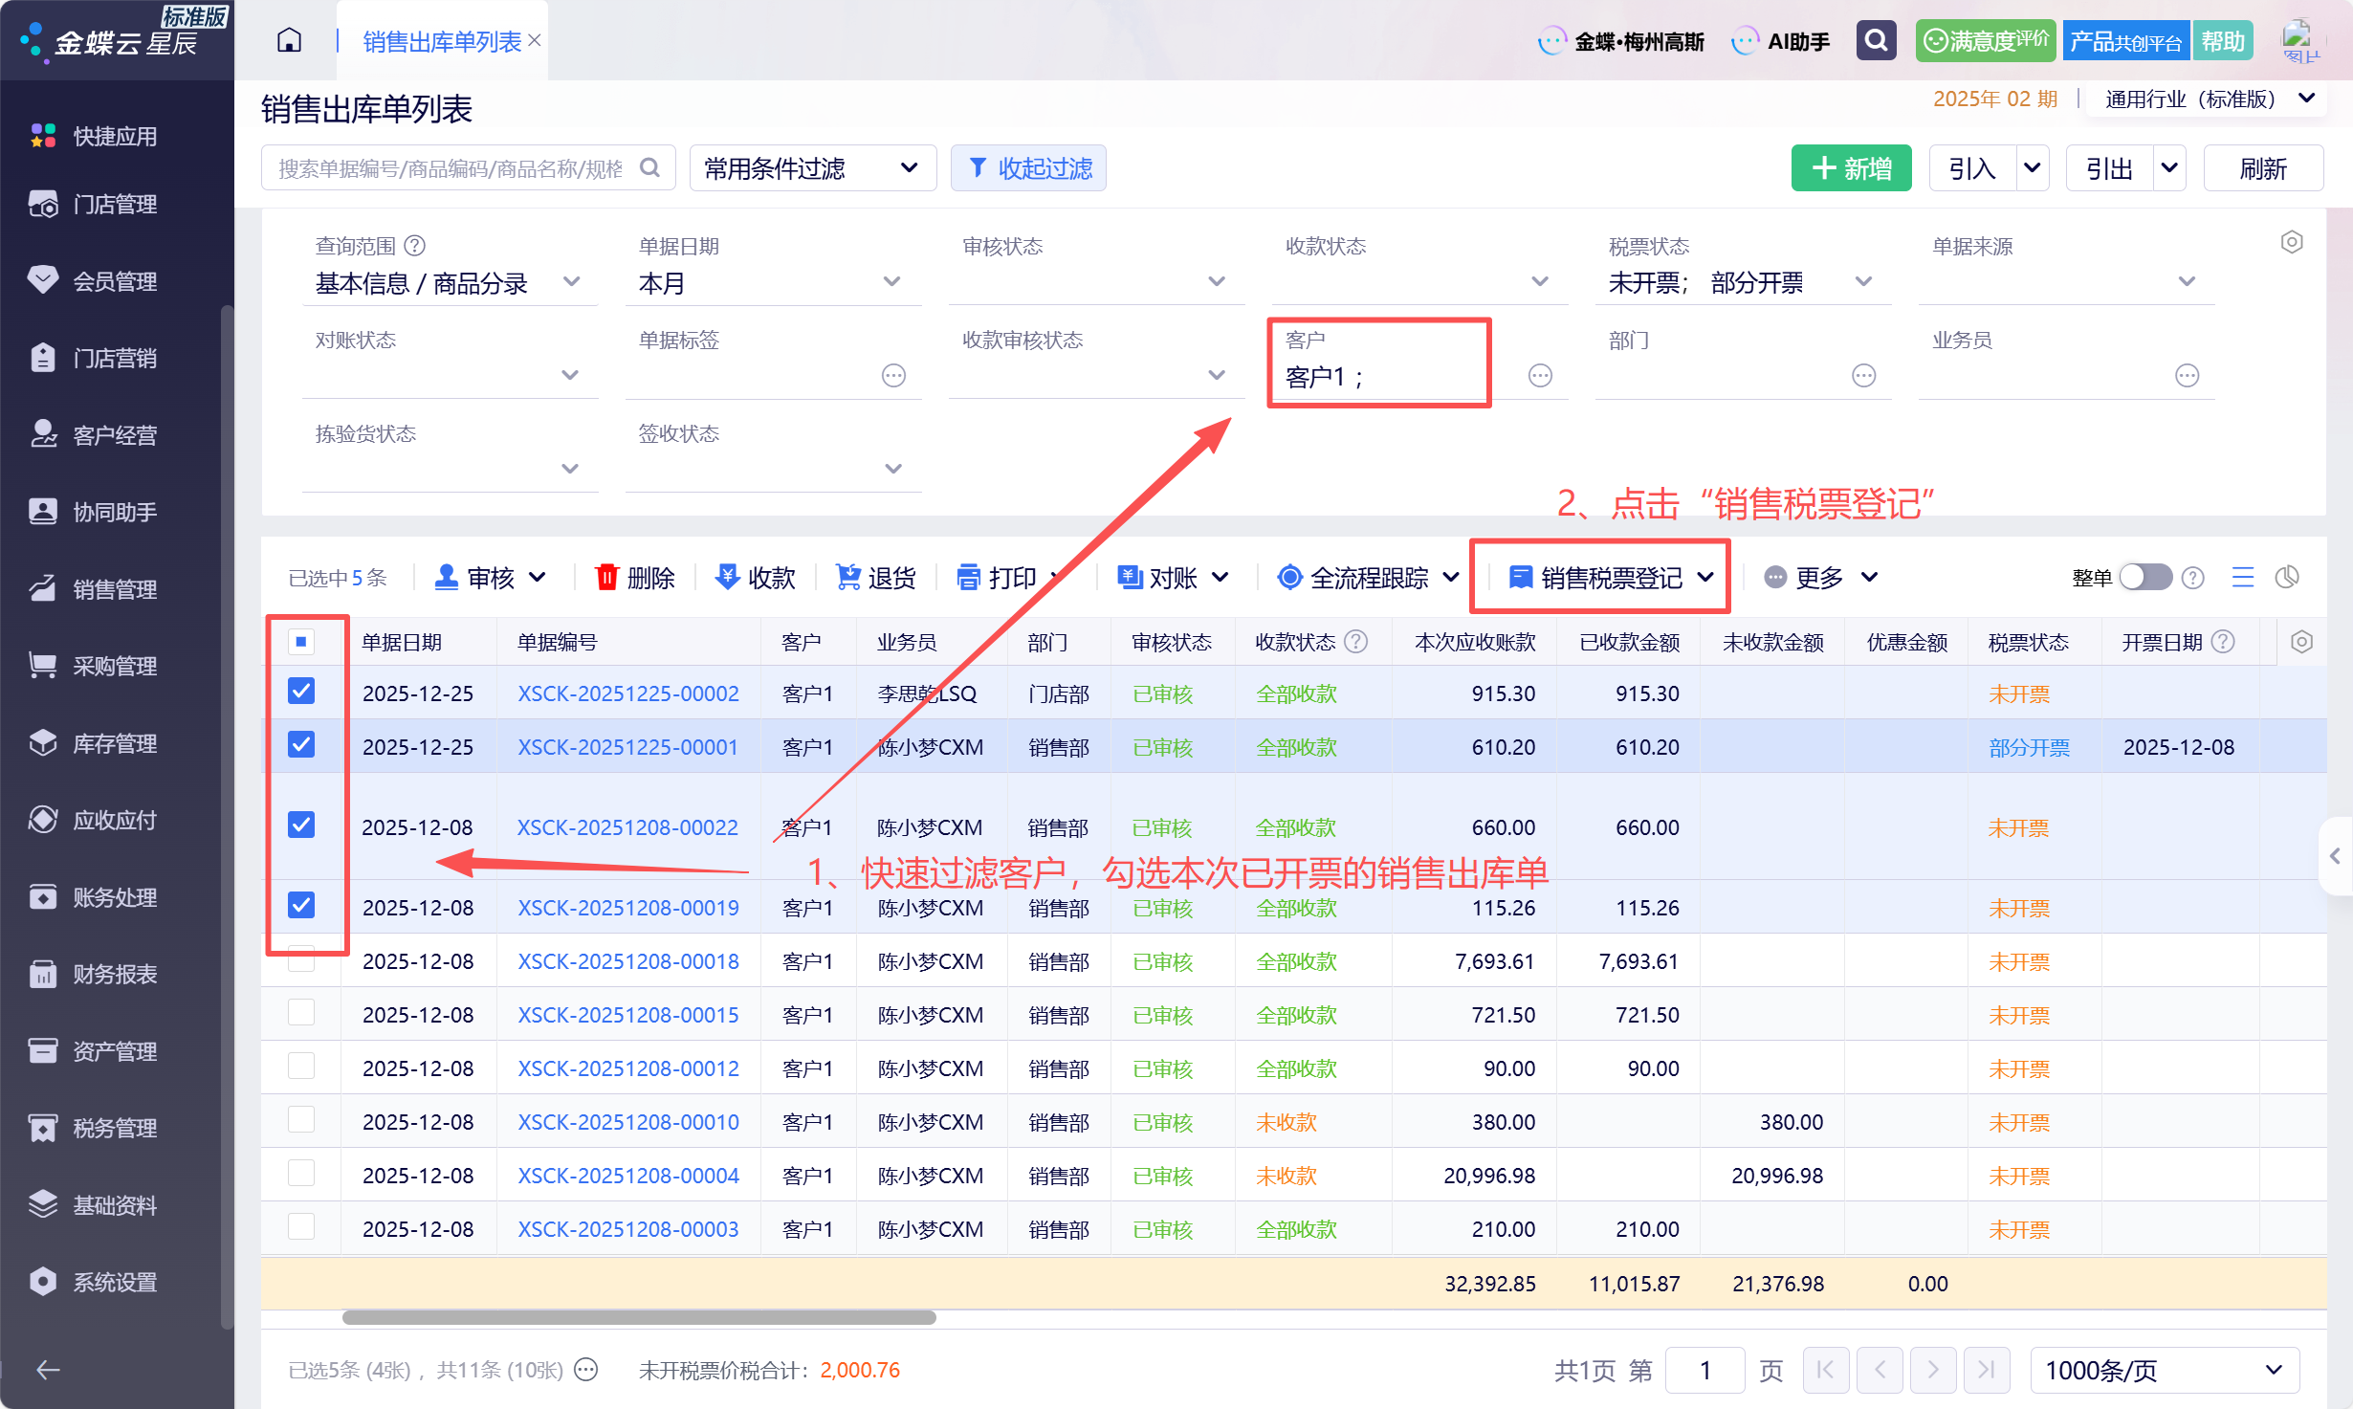This screenshot has height=1409, width=2353.
Task: Open filter settings gear icon
Action: pyautogui.click(x=2291, y=242)
